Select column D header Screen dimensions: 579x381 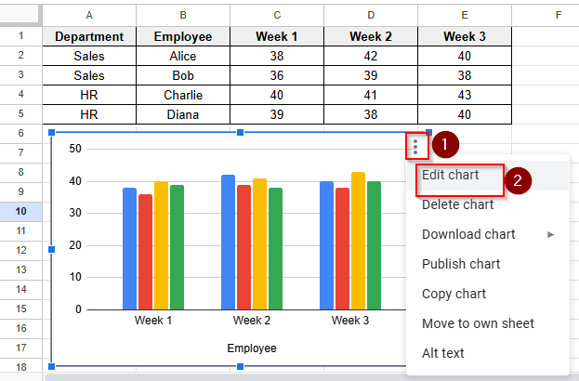tap(371, 15)
